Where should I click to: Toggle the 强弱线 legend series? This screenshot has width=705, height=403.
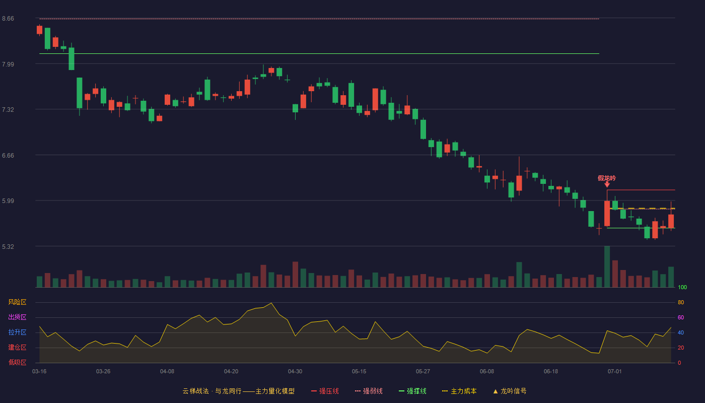pyautogui.click(x=369, y=391)
